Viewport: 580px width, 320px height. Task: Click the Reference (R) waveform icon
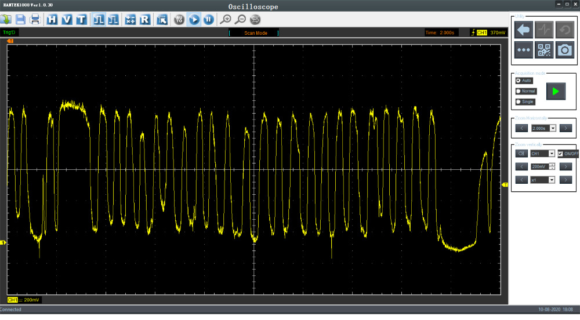tap(144, 19)
